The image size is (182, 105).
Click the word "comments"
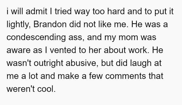(x=126, y=76)
